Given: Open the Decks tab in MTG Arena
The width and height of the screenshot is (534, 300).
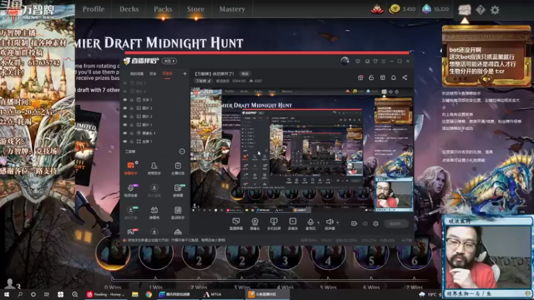Looking at the screenshot, I should [129, 9].
